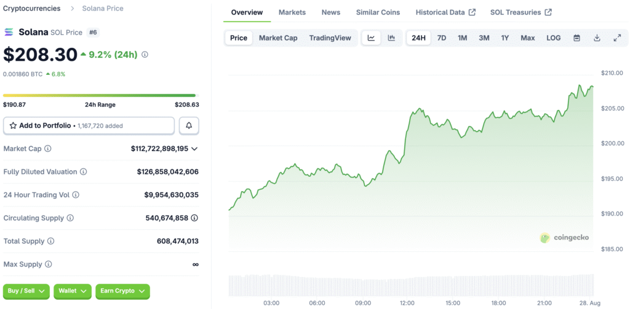630x309 pixels.
Task: Click the Solana logo icon
Action: 9,33
